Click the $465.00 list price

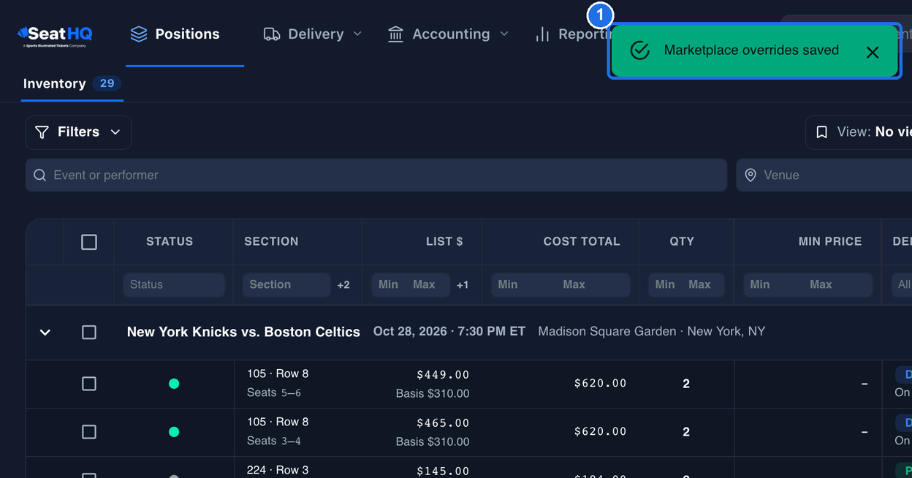coord(443,423)
